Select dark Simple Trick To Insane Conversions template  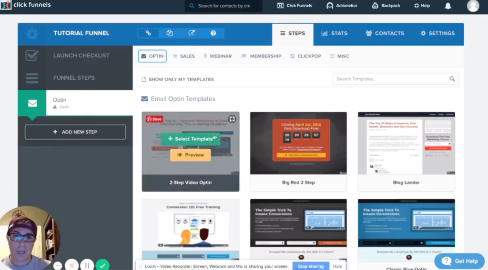click(x=298, y=230)
